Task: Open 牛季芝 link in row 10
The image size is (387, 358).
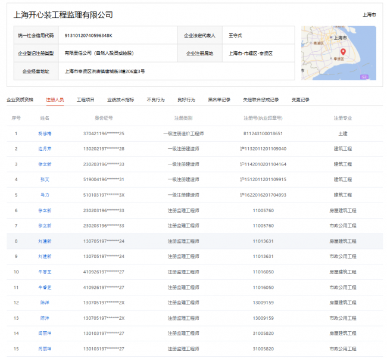Action: tap(45, 272)
